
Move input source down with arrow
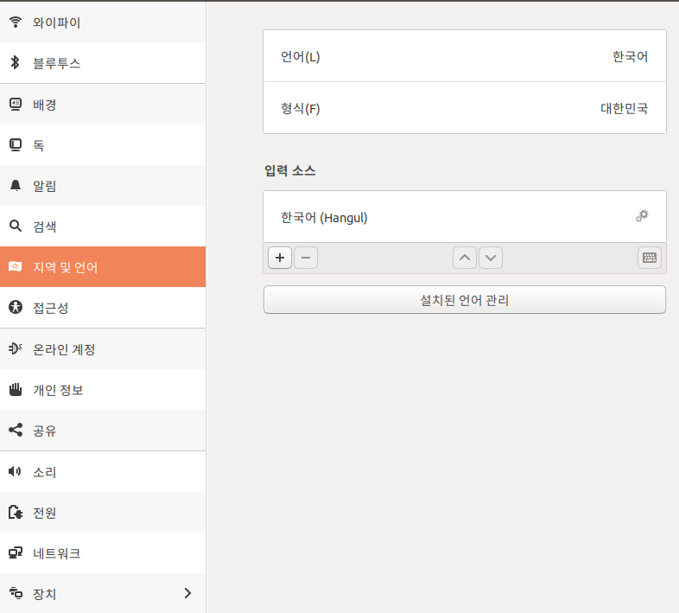click(491, 258)
